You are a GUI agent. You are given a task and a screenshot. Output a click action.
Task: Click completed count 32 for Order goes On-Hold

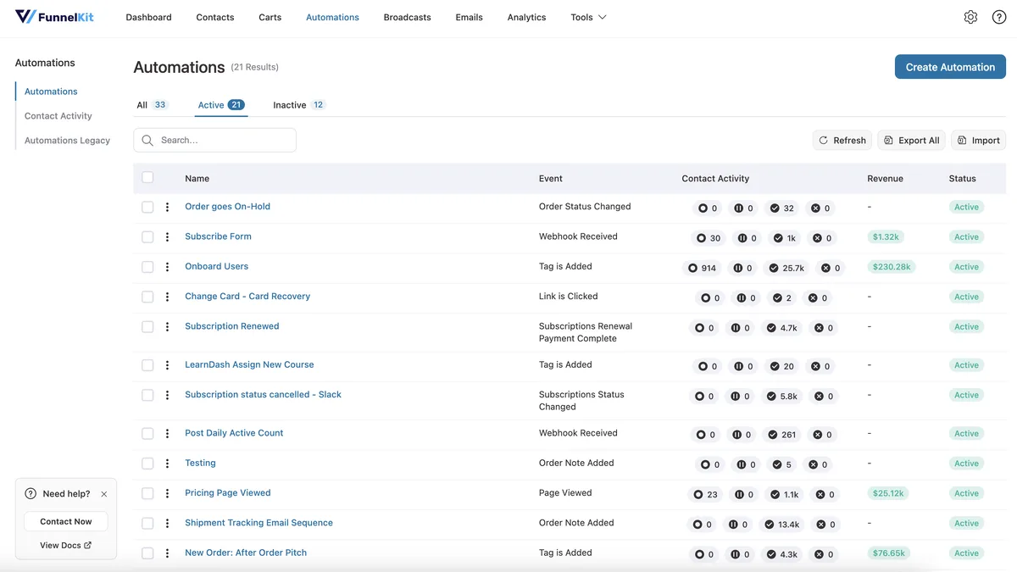coord(781,208)
